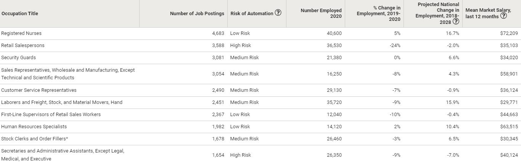Screen dimensions: 521x162
Task: Open the Projected National Change help icon
Action: click(455, 22)
